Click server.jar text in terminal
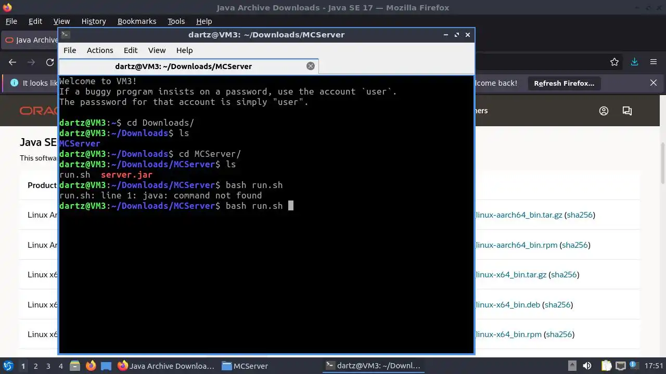666x374 pixels. pos(126,175)
